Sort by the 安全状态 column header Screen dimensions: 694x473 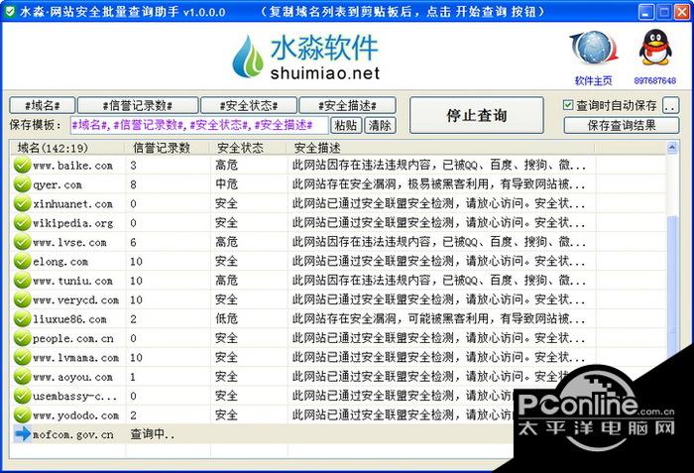tap(249, 148)
